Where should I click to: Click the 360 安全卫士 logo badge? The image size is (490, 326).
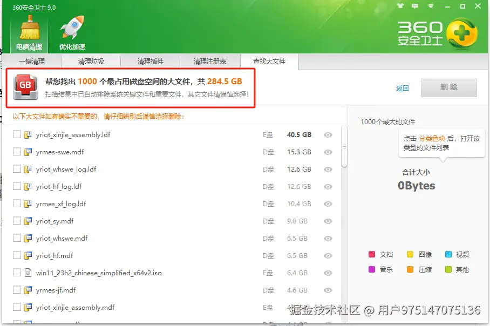(461, 34)
